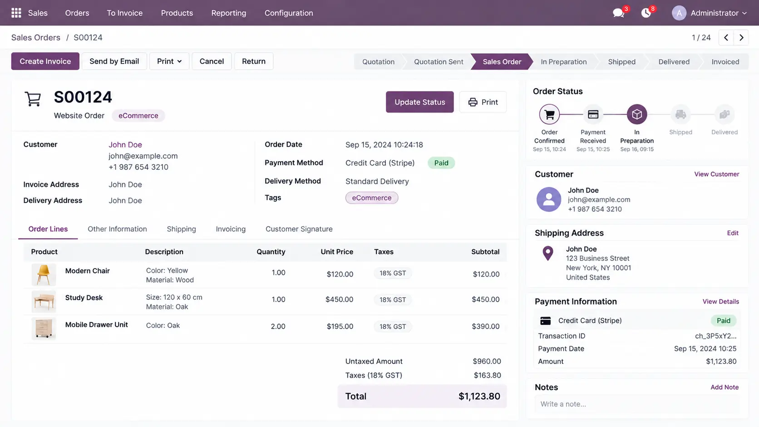Screen dimensions: 759x427
Task: Click the Administrator avatar icon
Action: coord(679,13)
